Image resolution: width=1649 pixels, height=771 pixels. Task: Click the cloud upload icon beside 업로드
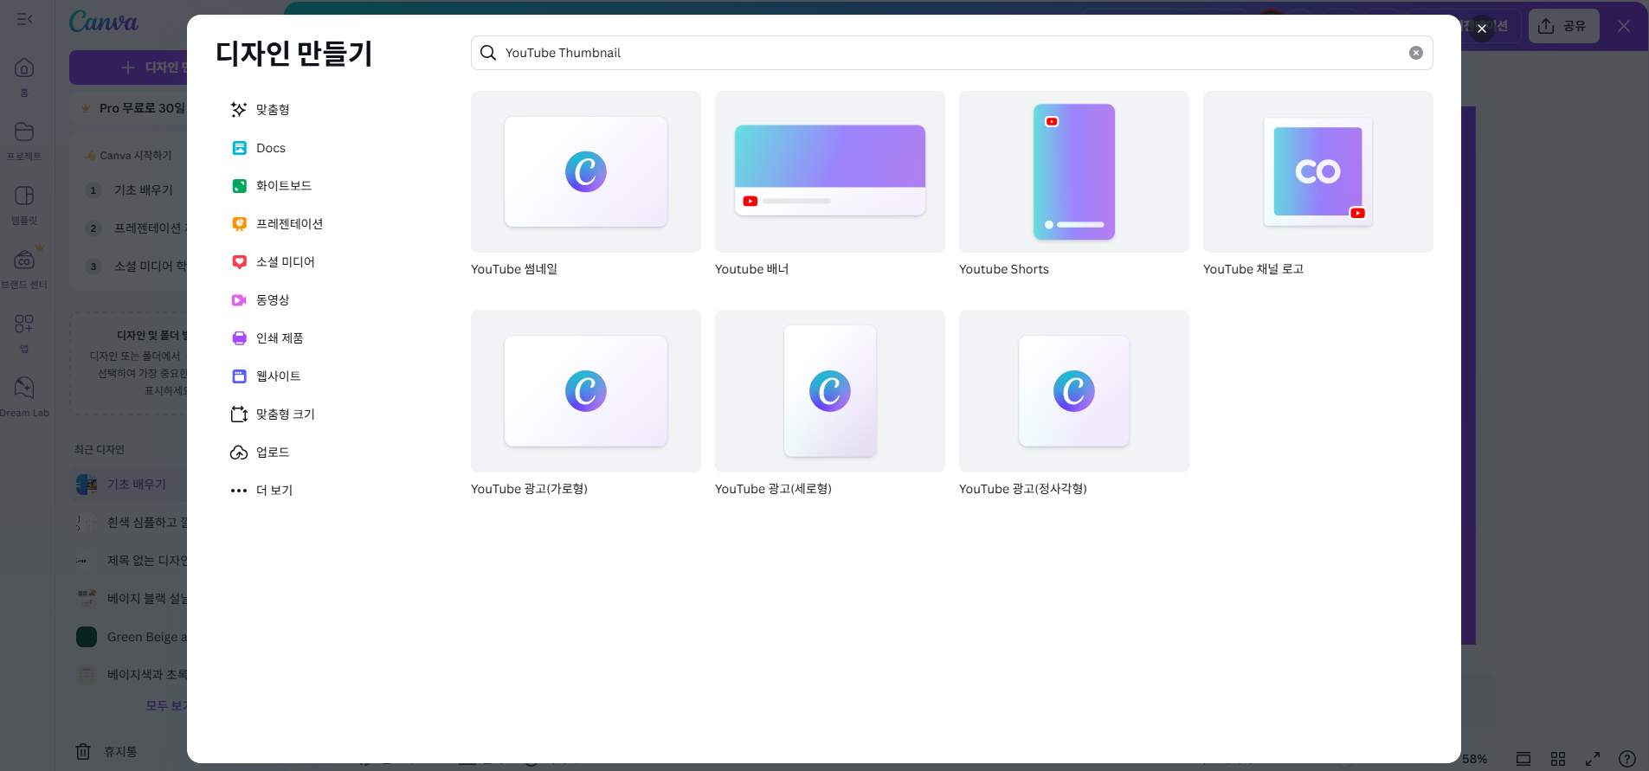click(239, 453)
